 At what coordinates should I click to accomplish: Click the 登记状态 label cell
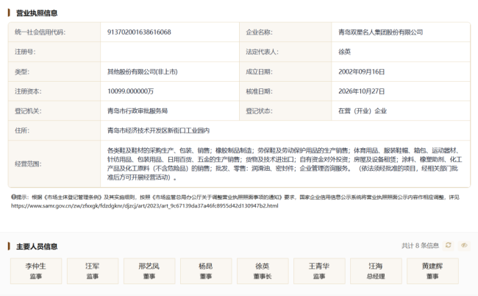285,110
